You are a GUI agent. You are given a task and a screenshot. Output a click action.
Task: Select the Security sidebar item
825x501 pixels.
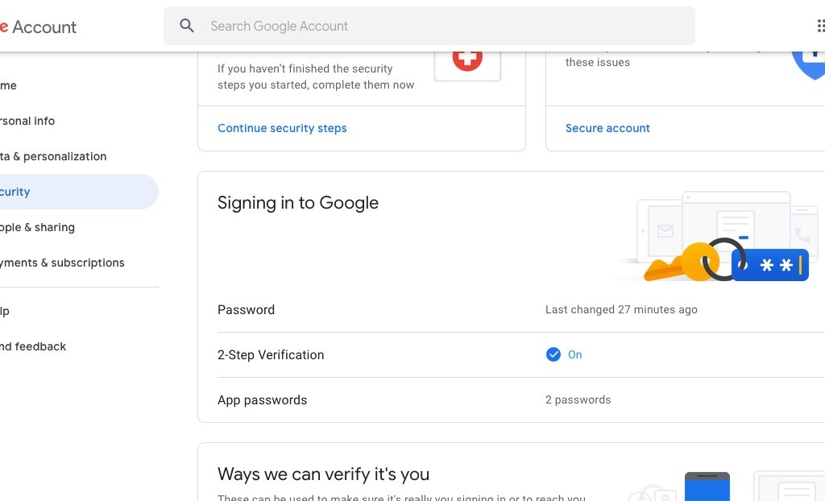[x=79, y=192]
